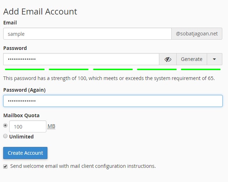Click middle green strength meter segment
Viewport: 228px width, 182px height.
point(113,69)
